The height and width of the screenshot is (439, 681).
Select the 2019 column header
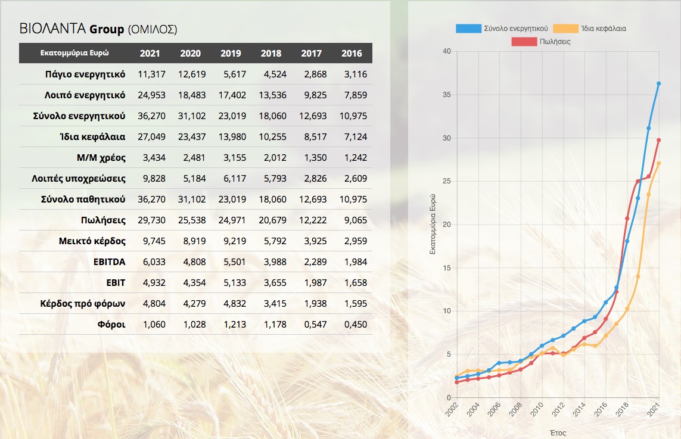click(x=231, y=54)
